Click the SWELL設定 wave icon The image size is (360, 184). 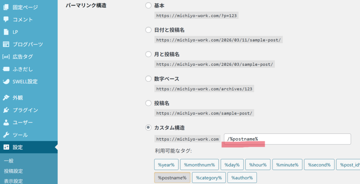(x=6, y=81)
